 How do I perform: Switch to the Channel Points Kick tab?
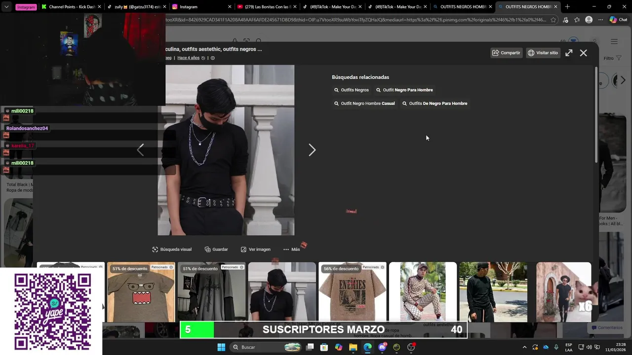coord(72,7)
